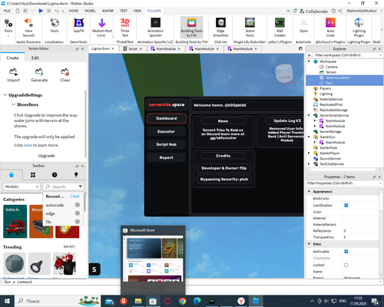Open Microsoft Edge from the taskbar
The width and height of the screenshot is (384, 307).
click(197, 301)
